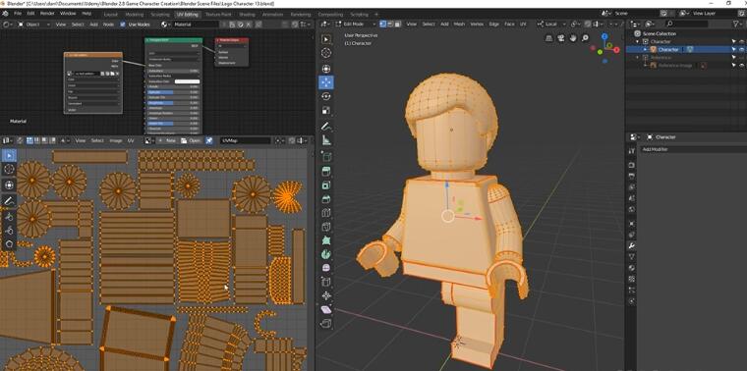Select the Spin tool
This screenshot has width=747, height=371.
[326, 254]
